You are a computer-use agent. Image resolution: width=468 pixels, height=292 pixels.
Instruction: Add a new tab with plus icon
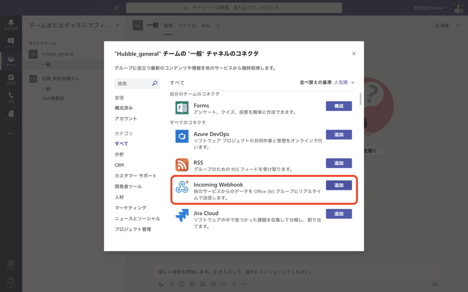tap(218, 26)
